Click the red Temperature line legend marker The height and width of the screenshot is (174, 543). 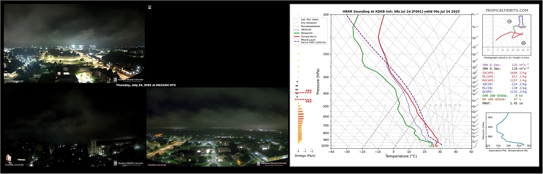click(297, 36)
